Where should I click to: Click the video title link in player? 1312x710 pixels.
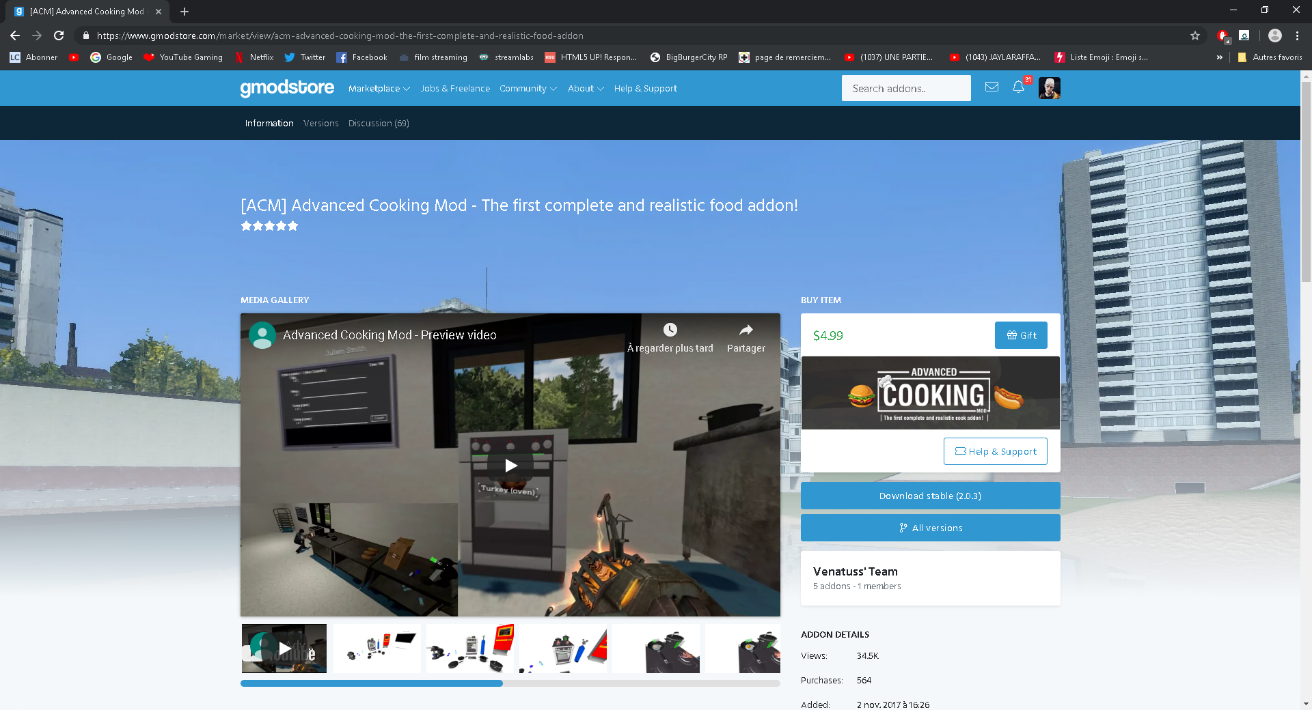389,335
